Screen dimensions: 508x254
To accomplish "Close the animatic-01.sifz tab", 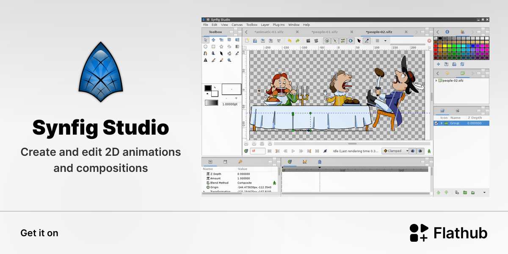I will [x=297, y=32].
